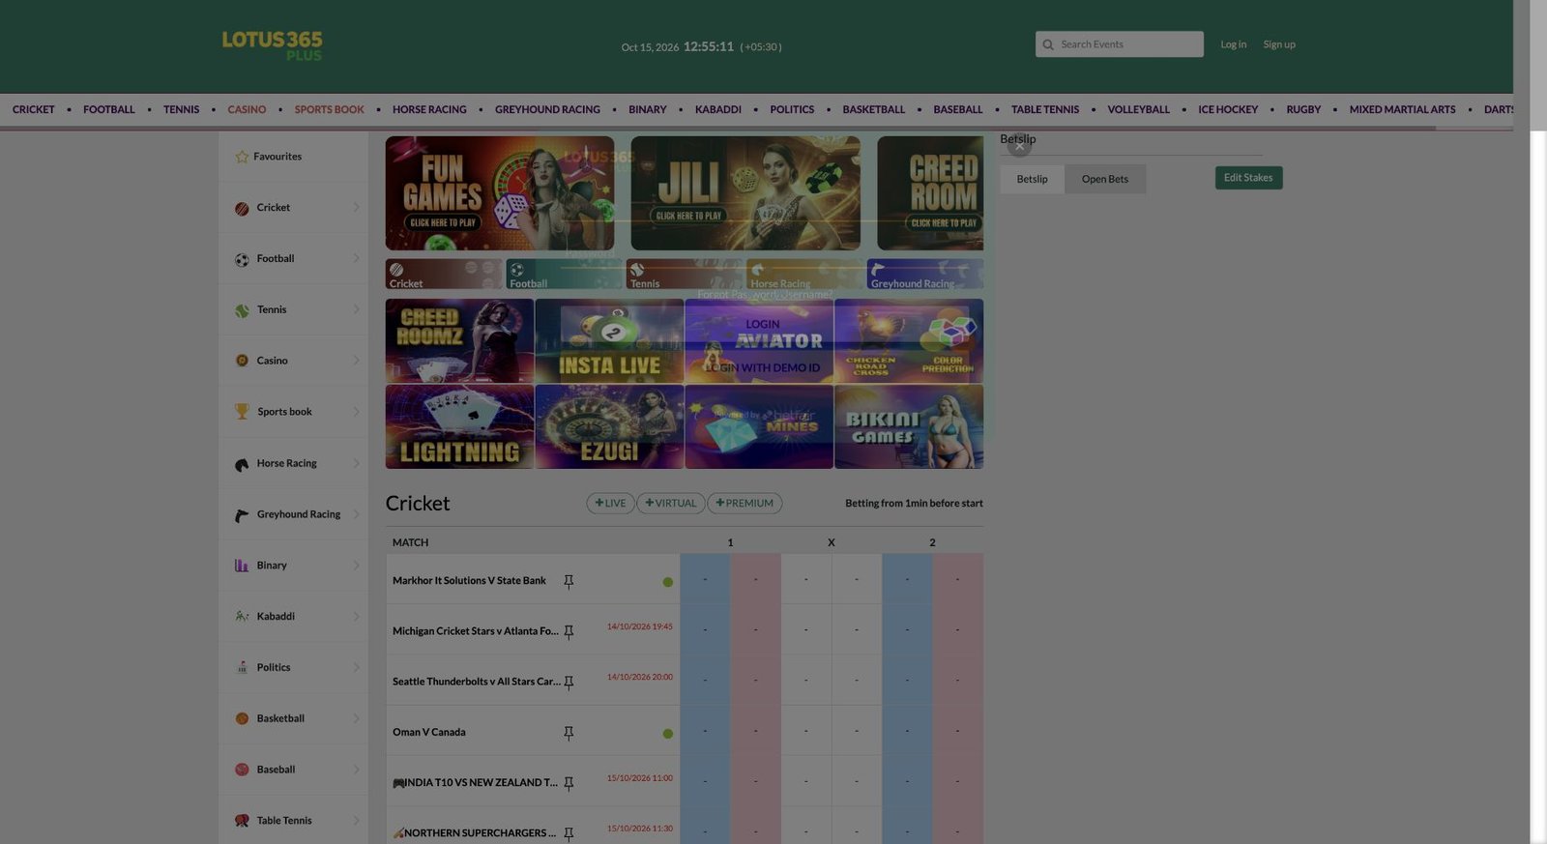Click the Baseball icon in sidebar
The width and height of the screenshot is (1547, 844).
(242, 770)
